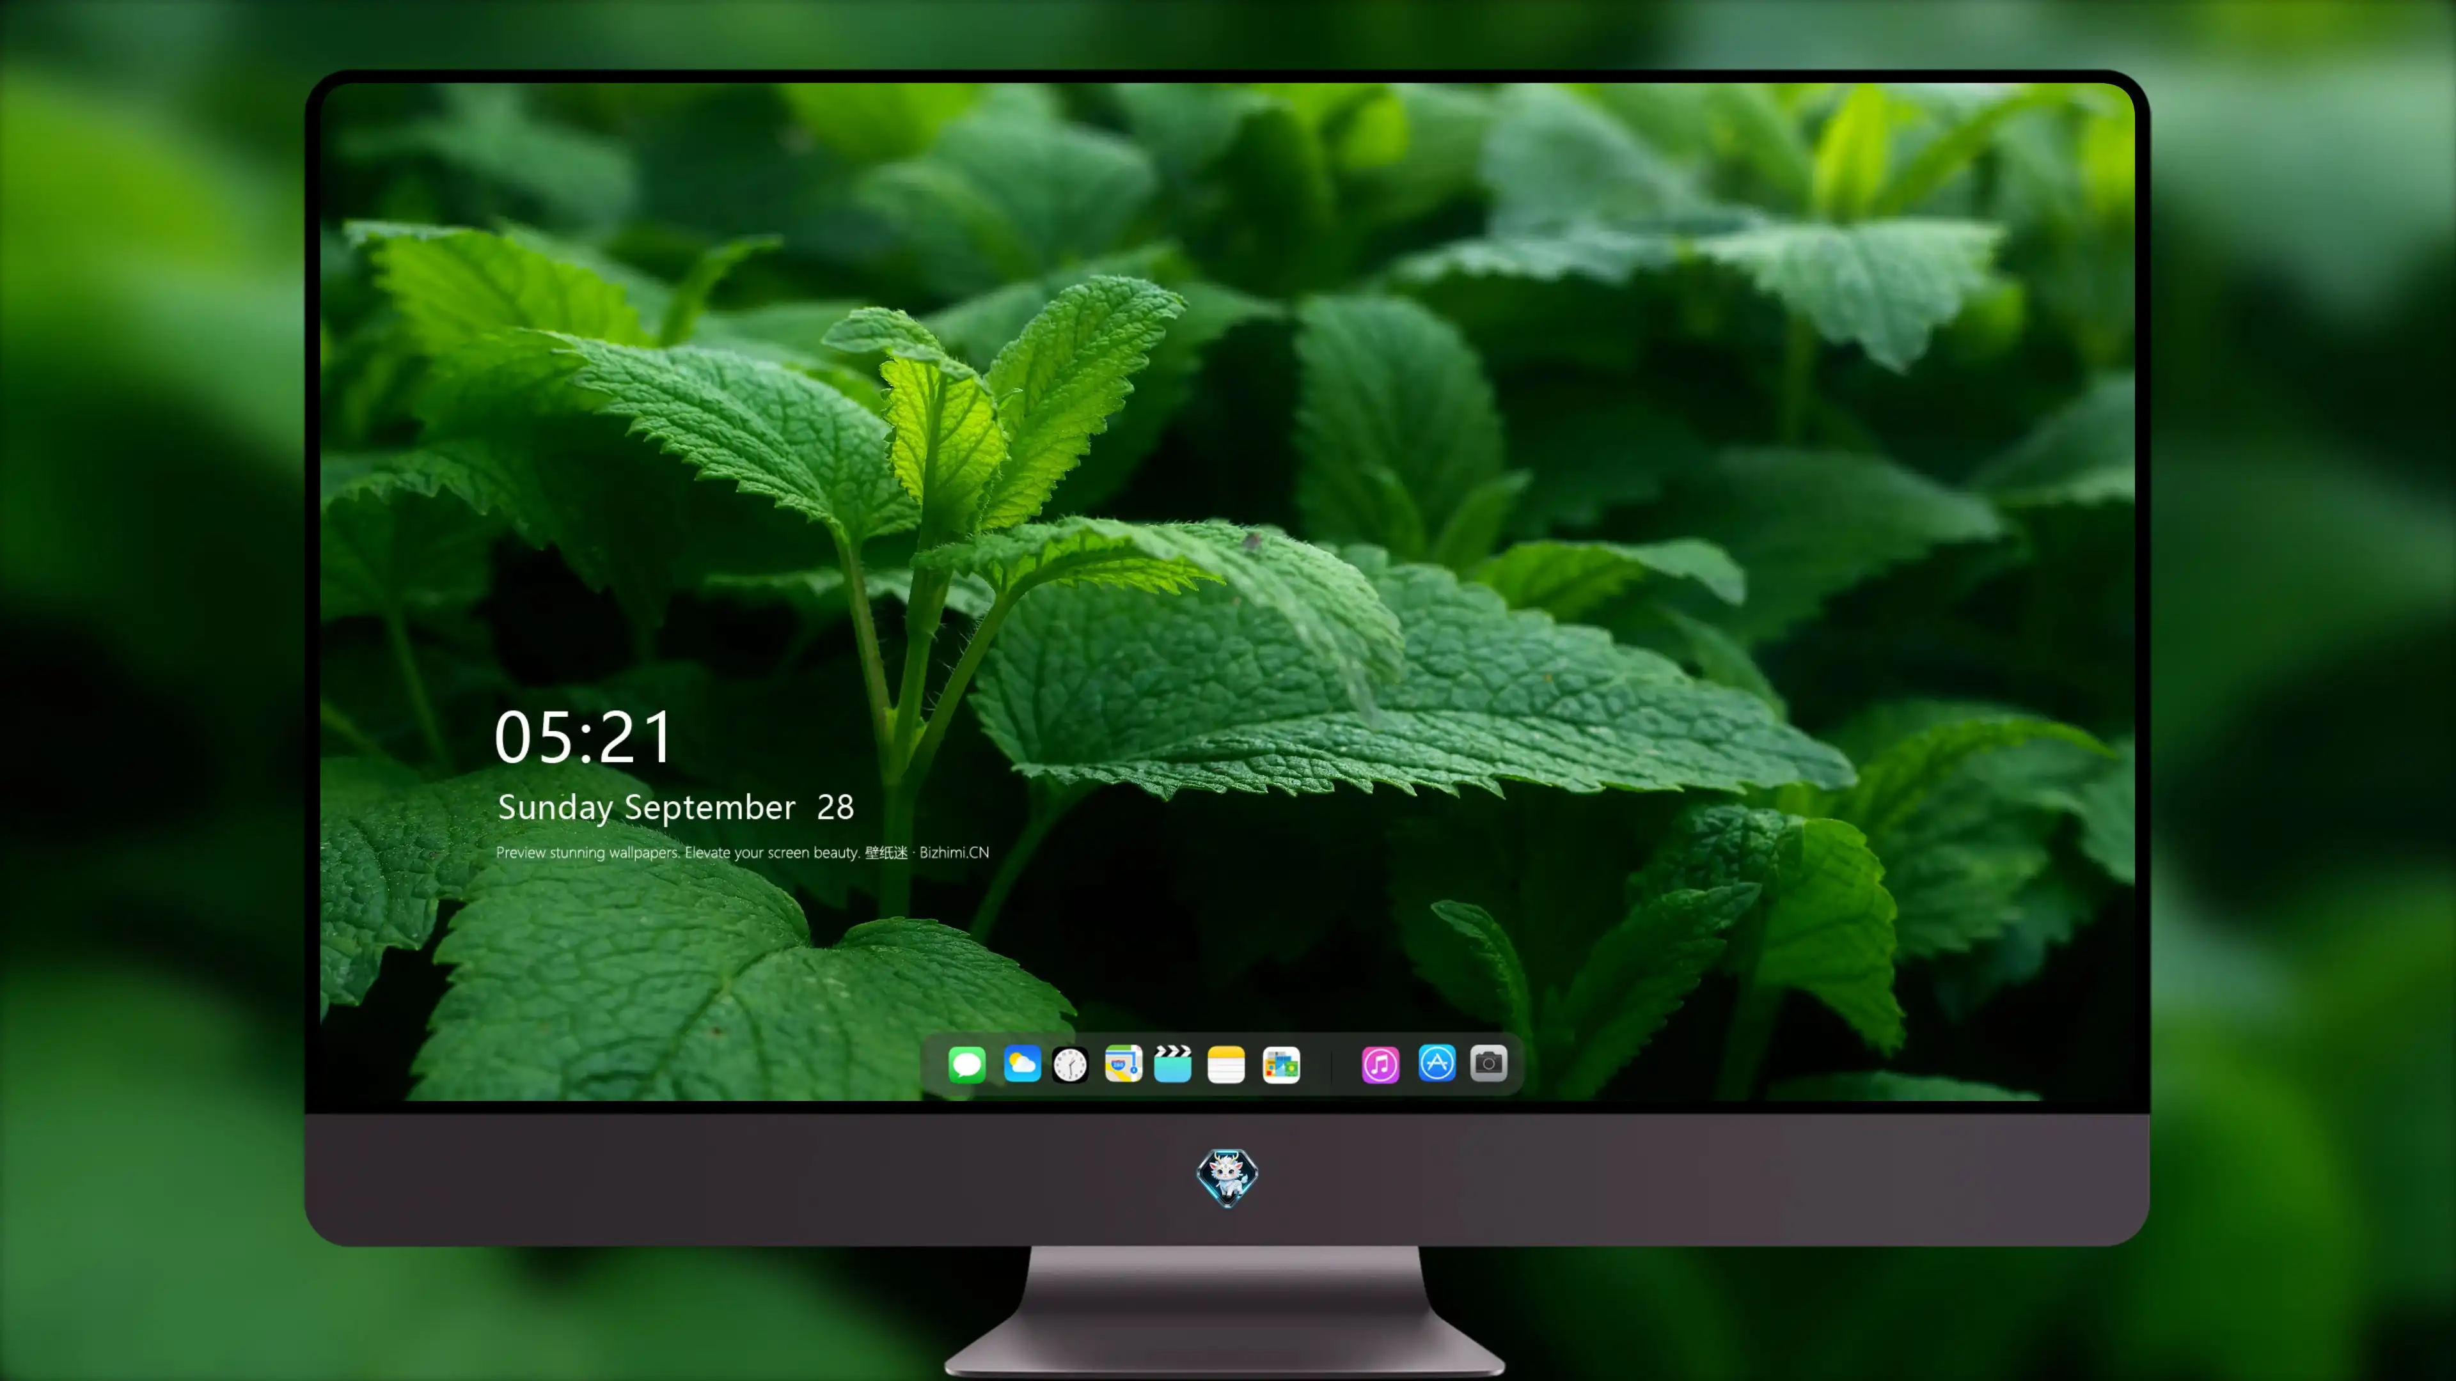
Task: Open the photo collage app icon
Action: pos(1281,1065)
